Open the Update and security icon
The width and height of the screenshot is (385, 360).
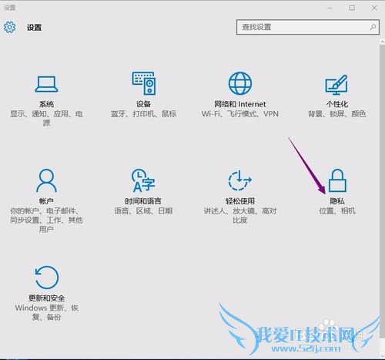click(x=46, y=278)
